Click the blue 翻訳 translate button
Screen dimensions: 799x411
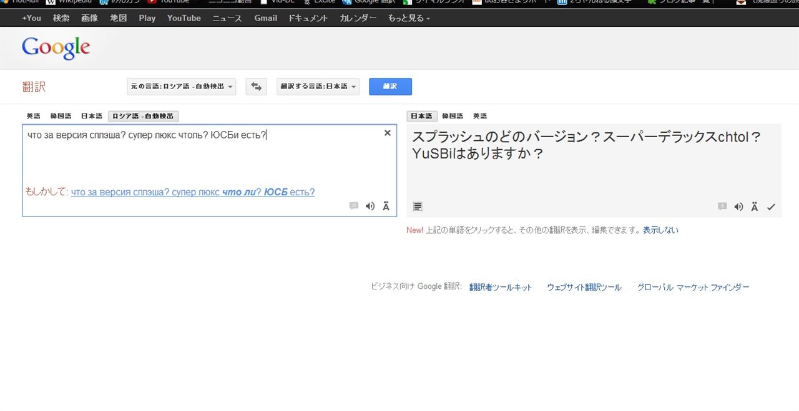pos(390,86)
